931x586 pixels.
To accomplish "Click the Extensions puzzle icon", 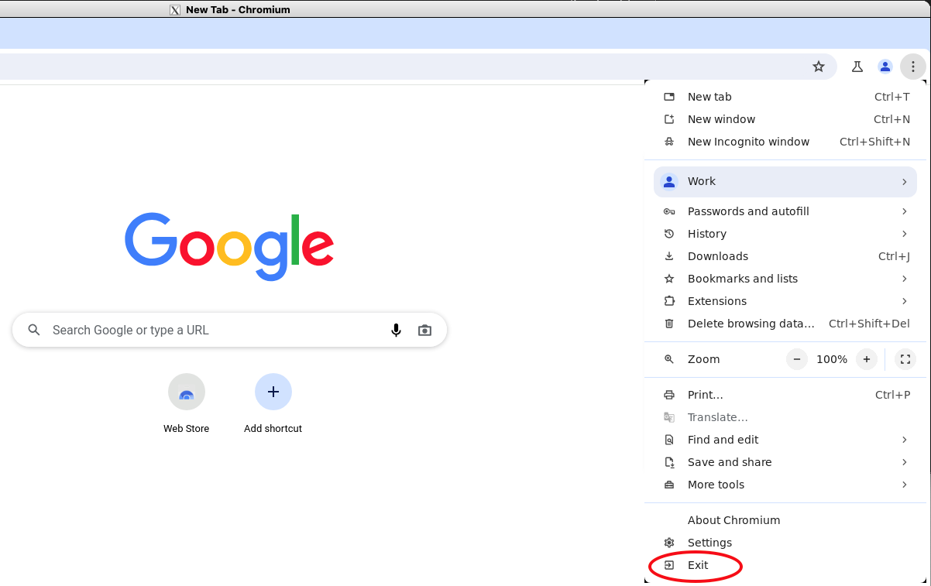I will tap(669, 301).
